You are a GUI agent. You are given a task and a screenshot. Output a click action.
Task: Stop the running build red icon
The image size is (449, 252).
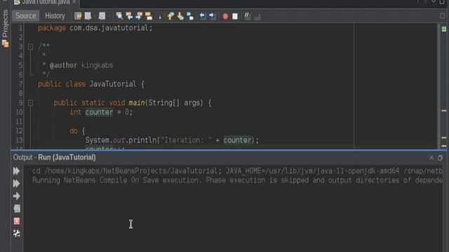17,221
